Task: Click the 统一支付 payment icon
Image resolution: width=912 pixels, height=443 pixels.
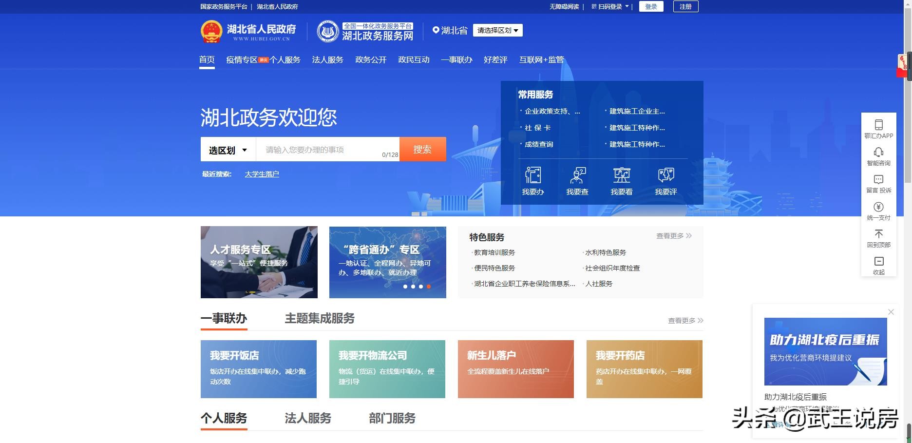Action: point(878,211)
